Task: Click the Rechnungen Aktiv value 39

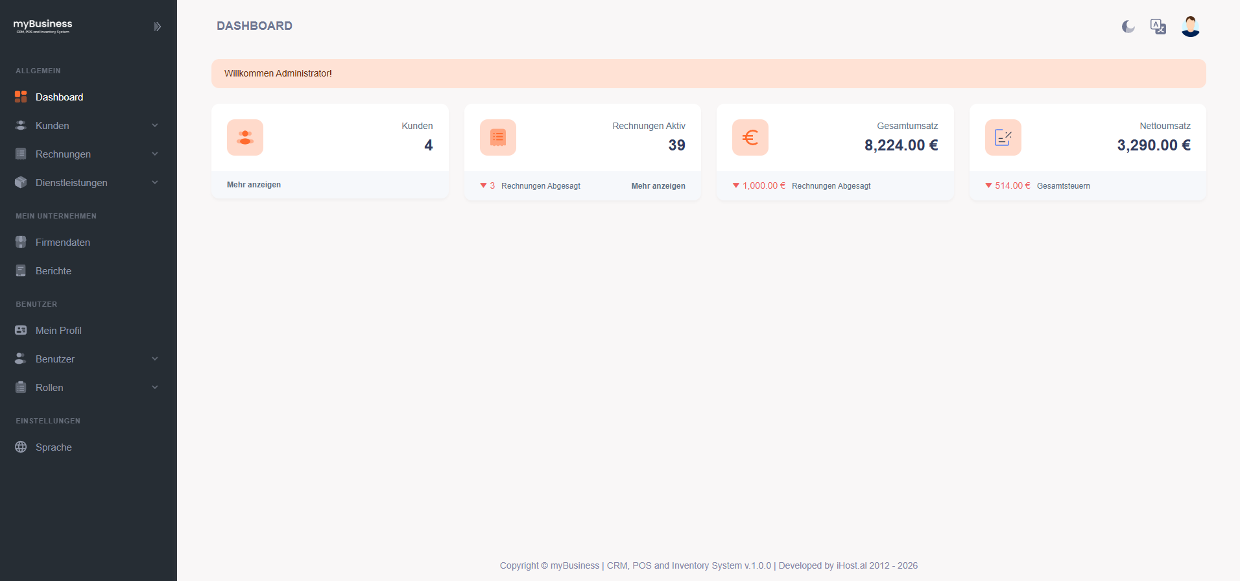Action: click(x=677, y=145)
